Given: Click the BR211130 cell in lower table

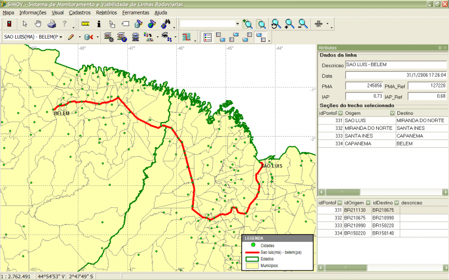Looking at the screenshot, I should (x=355, y=210).
